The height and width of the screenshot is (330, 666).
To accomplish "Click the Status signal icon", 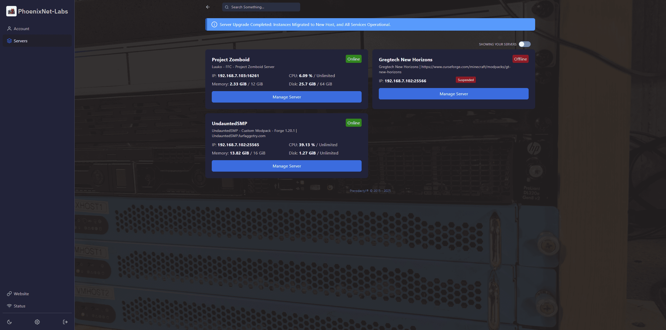I will [9, 306].
